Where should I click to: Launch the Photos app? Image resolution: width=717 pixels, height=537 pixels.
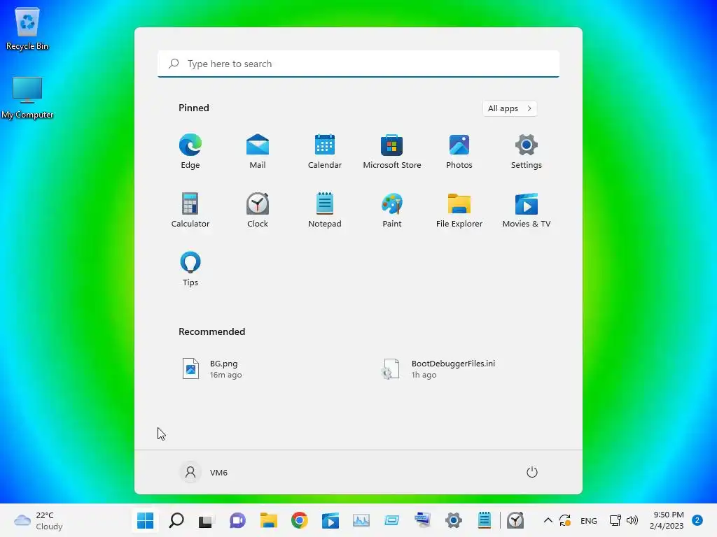point(459,152)
